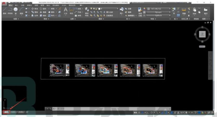Toggle polar tracking in status bar
This screenshot has width=217, height=117.
(x=152, y=113)
